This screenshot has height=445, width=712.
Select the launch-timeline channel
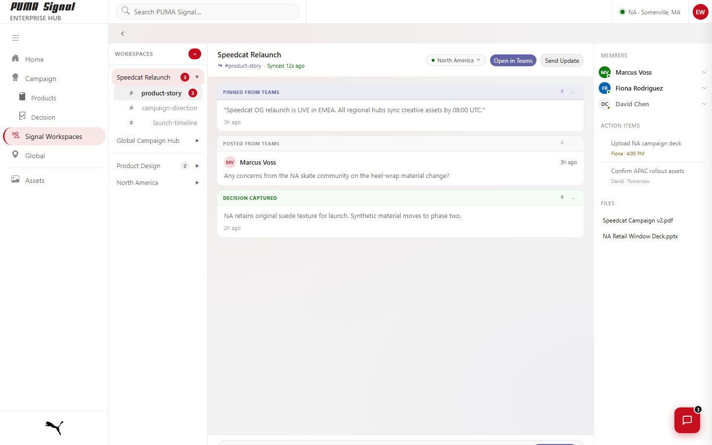click(158, 123)
